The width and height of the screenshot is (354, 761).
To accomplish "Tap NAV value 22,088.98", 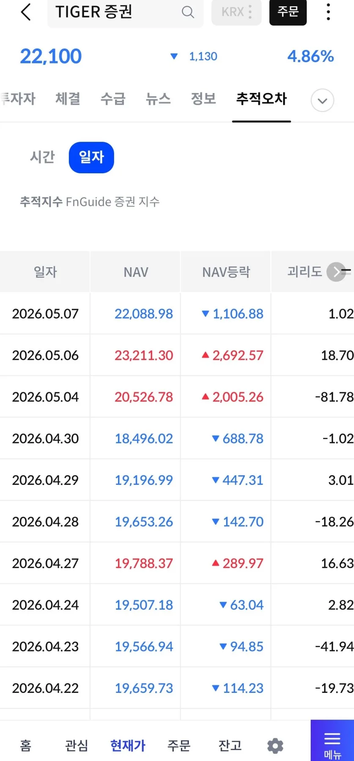I will (x=144, y=314).
